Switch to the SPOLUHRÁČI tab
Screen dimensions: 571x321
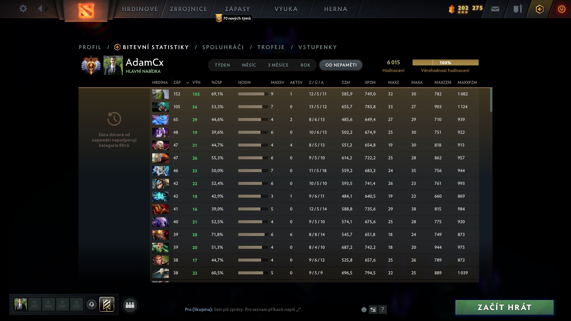223,47
